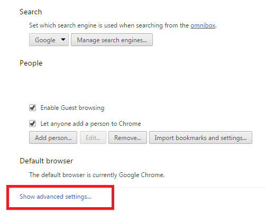The height and width of the screenshot is (213, 266).
Task: Expand Show advanced settings link
Action: tap(56, 197)
